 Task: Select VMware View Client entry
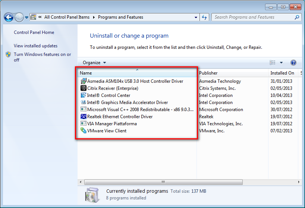coord(107,131)
